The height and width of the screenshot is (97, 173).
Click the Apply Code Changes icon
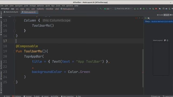point(138,9)
